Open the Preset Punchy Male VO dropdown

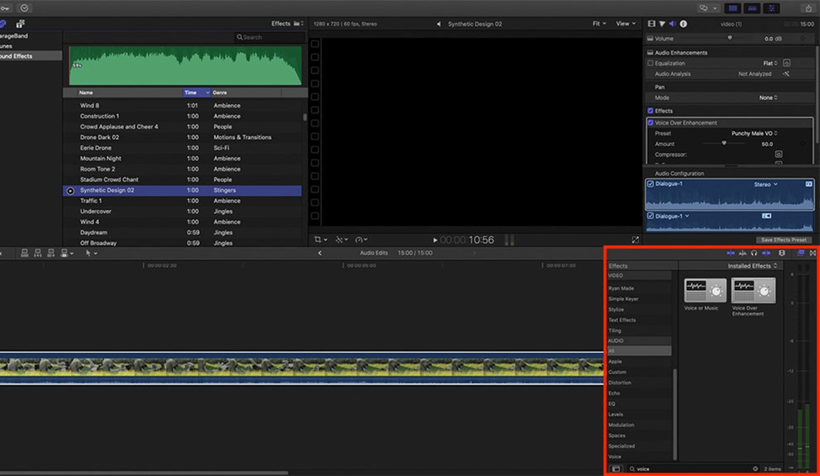click(x=754, y=134)
